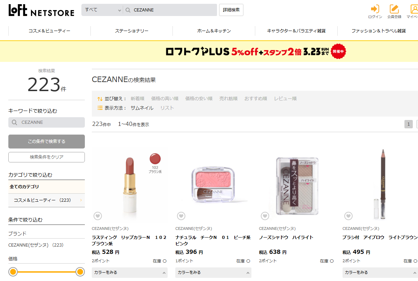418x281 pixels.
Task: Switch display to サムネイル
Action: 142,108
